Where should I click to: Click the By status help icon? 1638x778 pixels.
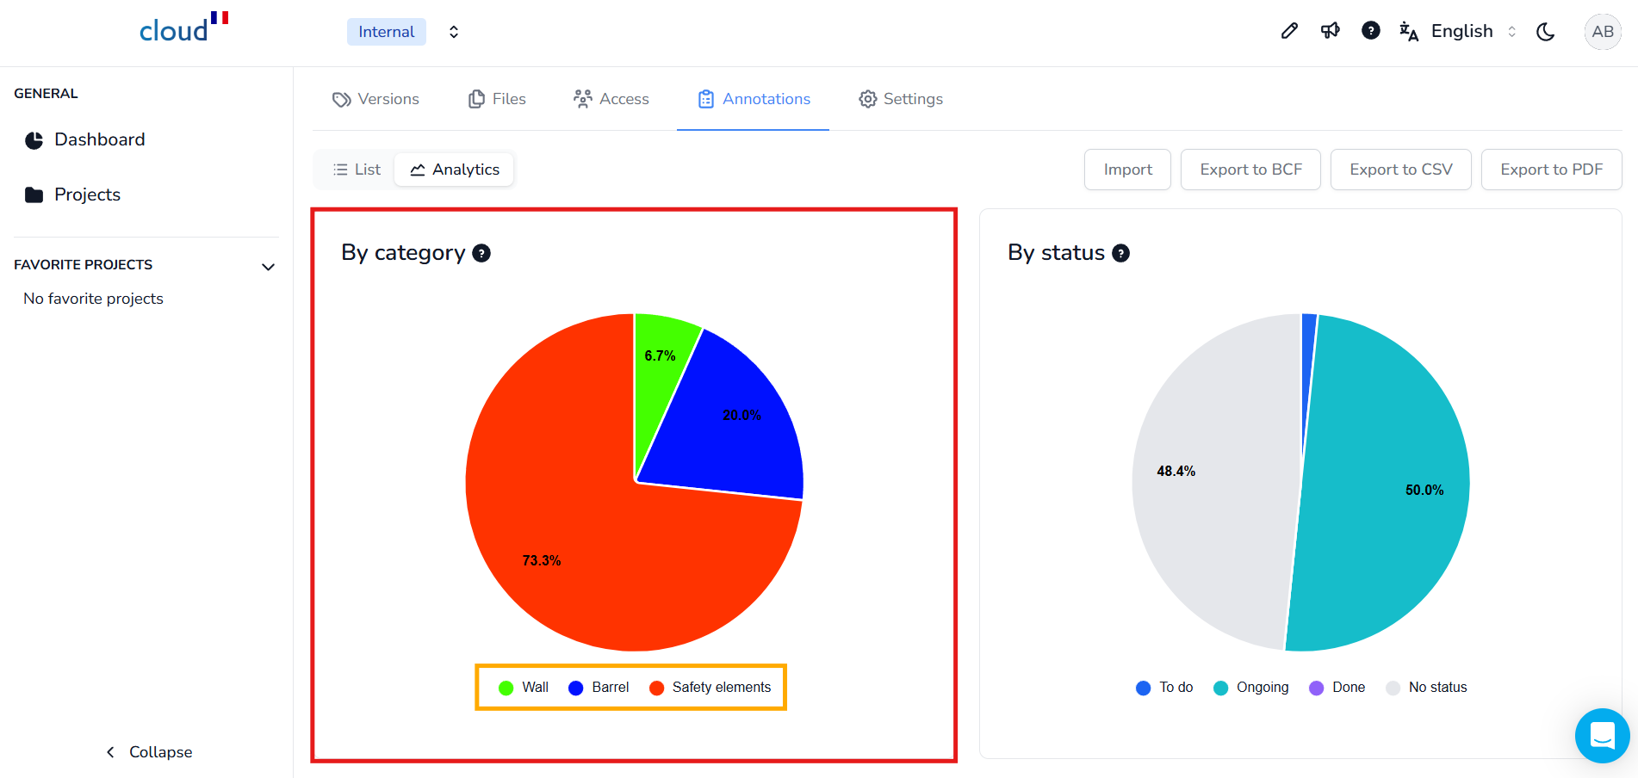click(1120, 253)
